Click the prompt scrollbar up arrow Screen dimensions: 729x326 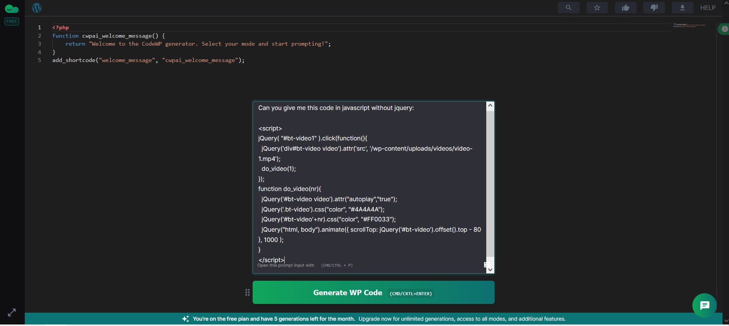[490, 107]
